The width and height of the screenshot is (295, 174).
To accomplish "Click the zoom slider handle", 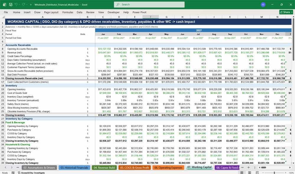I will click(274, 173).
